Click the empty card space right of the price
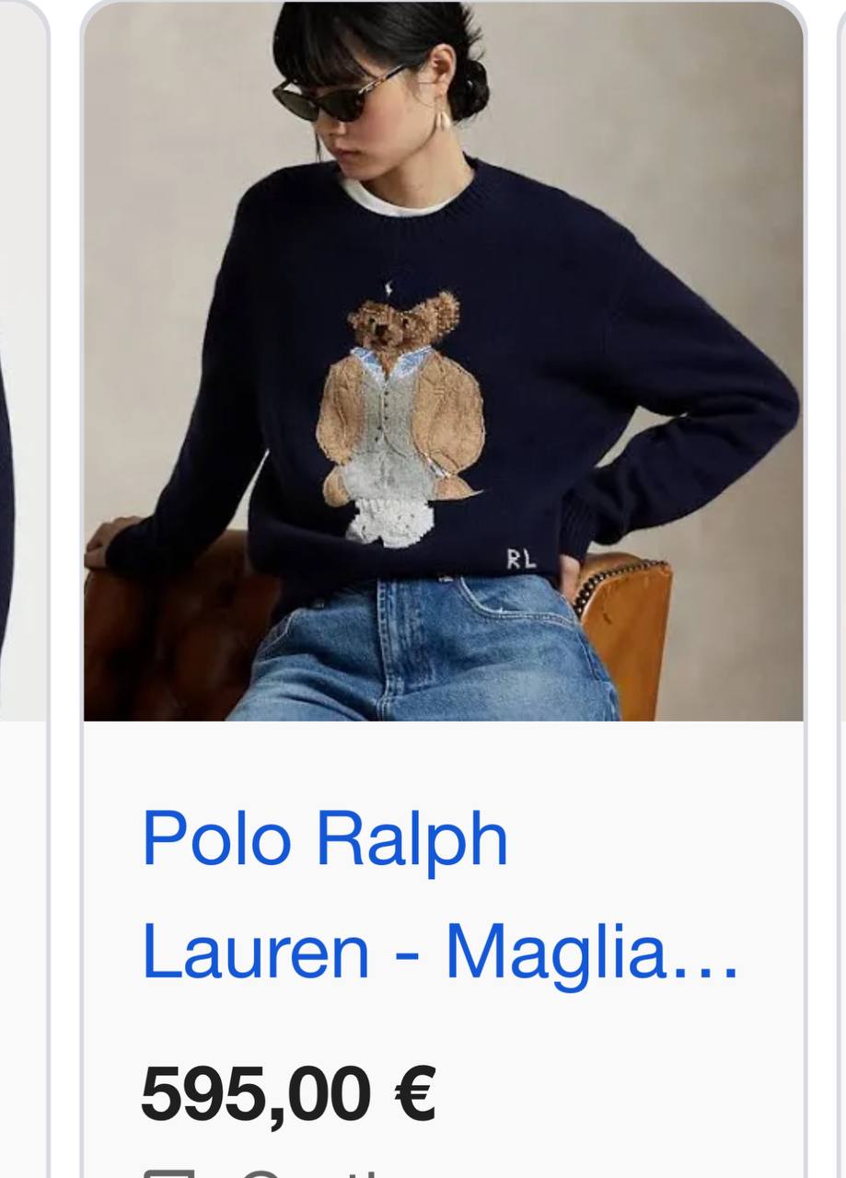This screenshot has width=846, height=1178. coord(617,1095)
